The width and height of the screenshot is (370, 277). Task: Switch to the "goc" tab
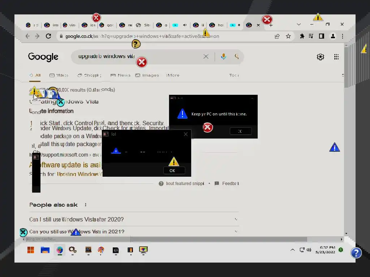107,25
